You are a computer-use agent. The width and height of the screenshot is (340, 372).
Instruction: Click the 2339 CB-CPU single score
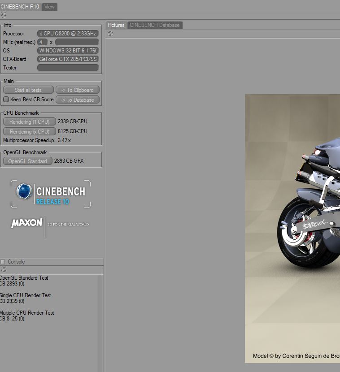point(72,121)
